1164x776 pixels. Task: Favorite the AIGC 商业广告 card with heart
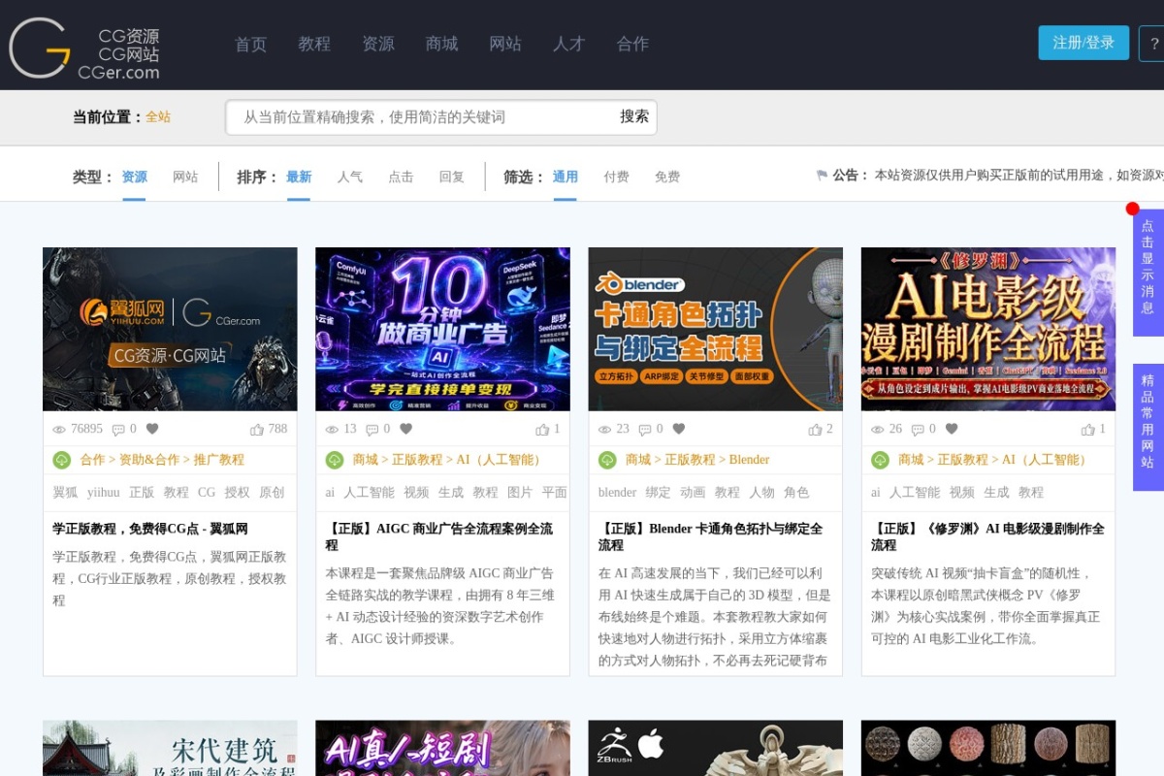coord(405,429)
